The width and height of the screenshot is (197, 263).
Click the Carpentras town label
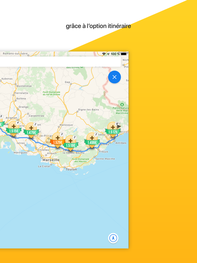click(36, 116)
